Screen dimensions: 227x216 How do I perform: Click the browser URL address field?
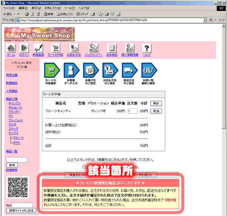point(110,20)
